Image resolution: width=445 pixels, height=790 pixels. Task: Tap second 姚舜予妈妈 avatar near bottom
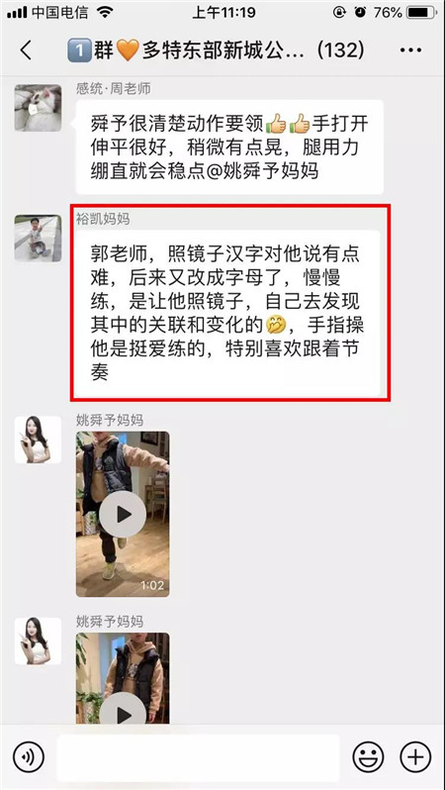point(38,641)
